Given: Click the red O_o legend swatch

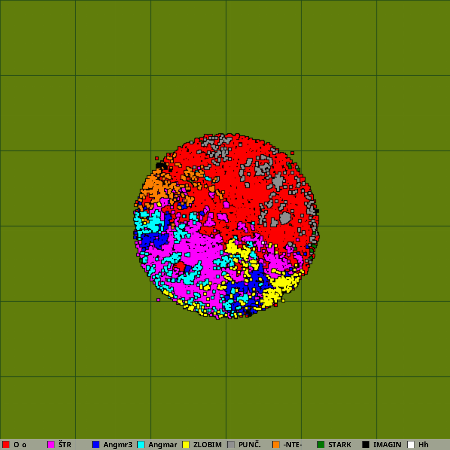Looking at the screenshot, I should point(6,445).
